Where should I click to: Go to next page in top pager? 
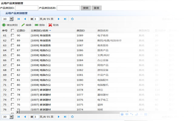coord(59,19)
